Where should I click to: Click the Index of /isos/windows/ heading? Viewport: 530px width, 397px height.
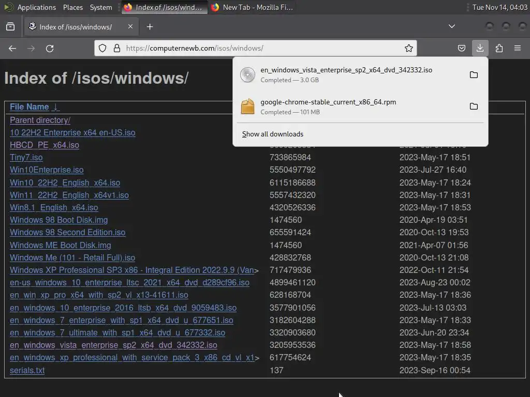coord(96,78)
